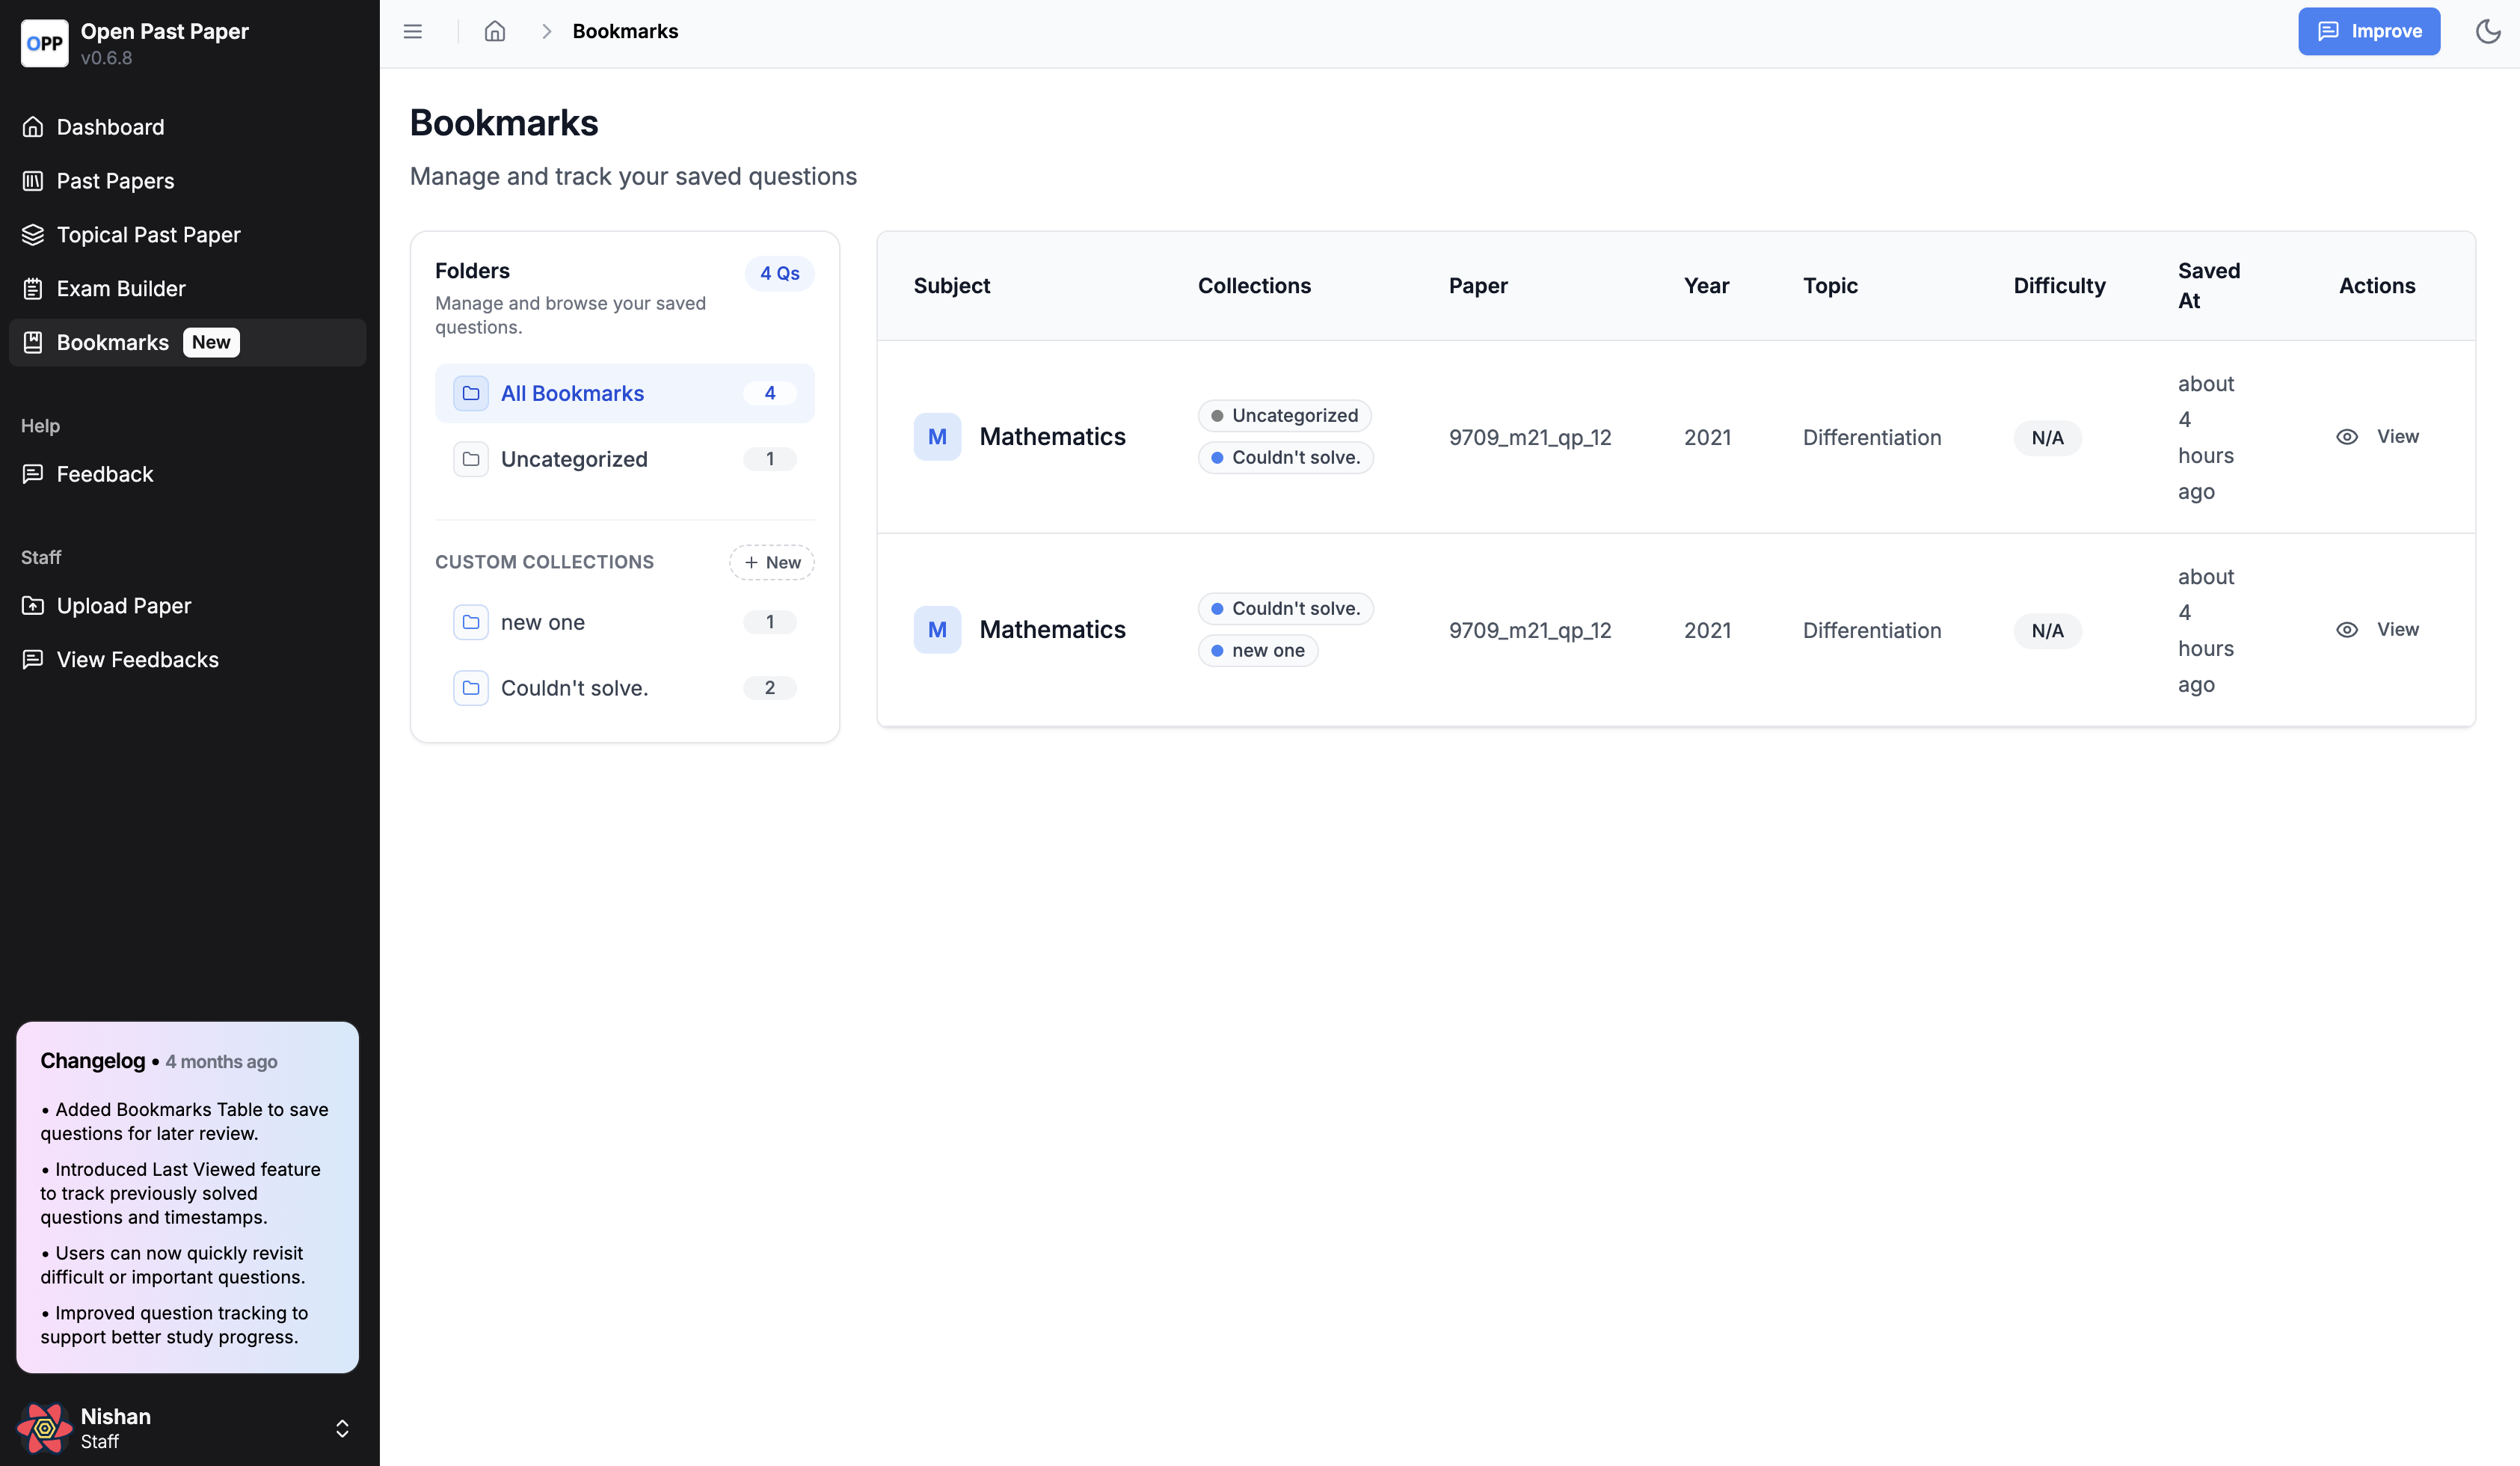Screen dimensions: 2520x1466
Task: Click the Uncategorized tag in first row
Action: [x=1284, y=415]
